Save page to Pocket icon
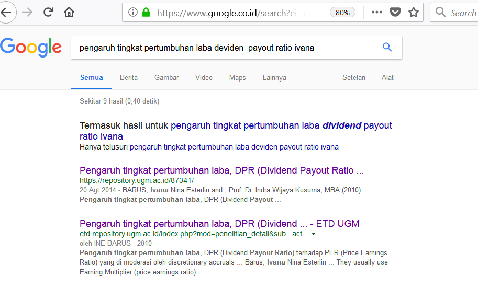 tap(396, 13)
